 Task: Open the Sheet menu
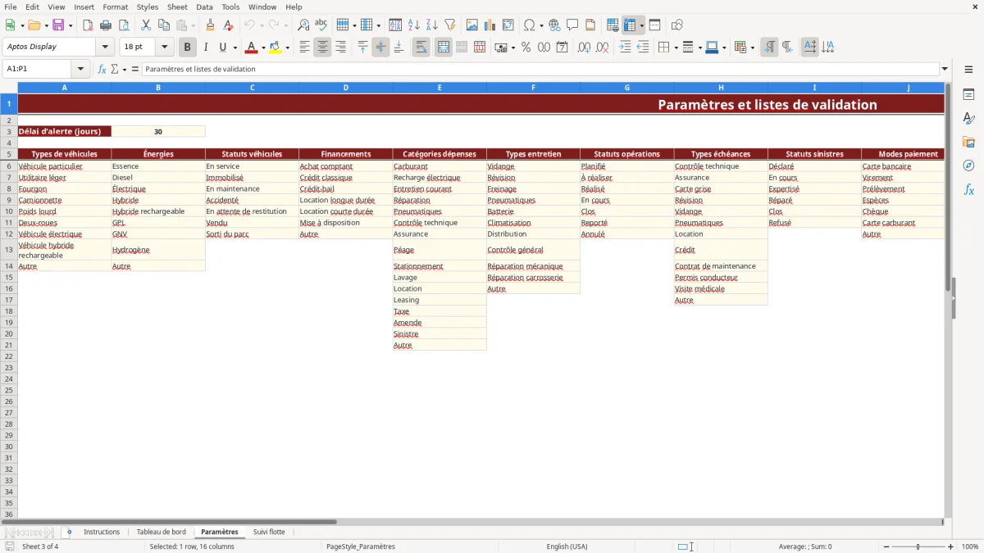[177, 7]
